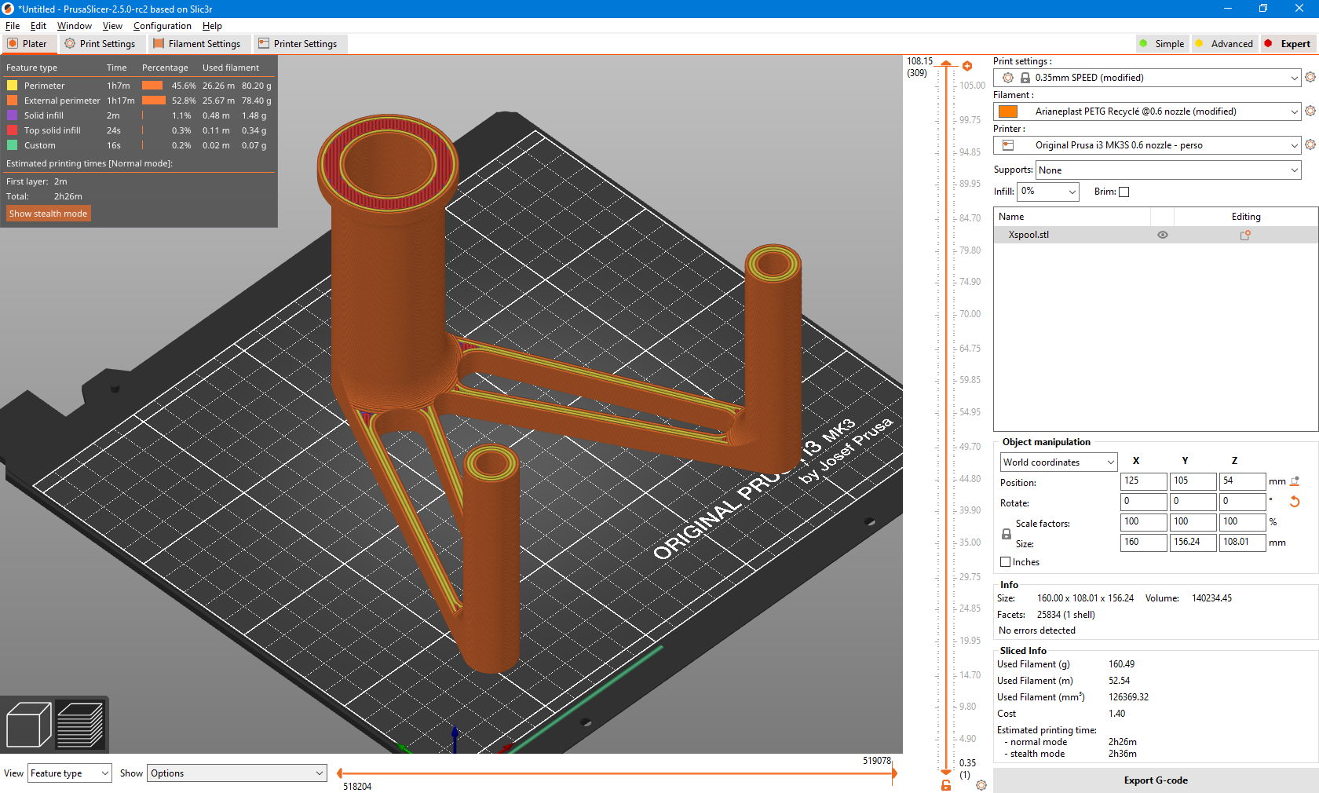The image size is (1319, 793).
Task: Open the Configuration menu
Action: [162, 26]
